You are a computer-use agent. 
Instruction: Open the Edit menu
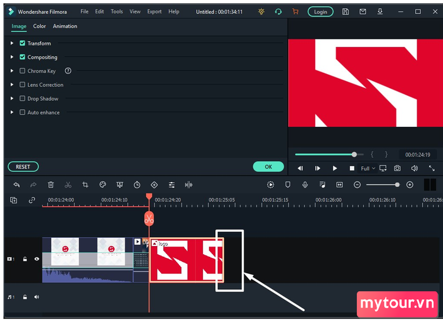pyautogui.click(x=99, y=11)
